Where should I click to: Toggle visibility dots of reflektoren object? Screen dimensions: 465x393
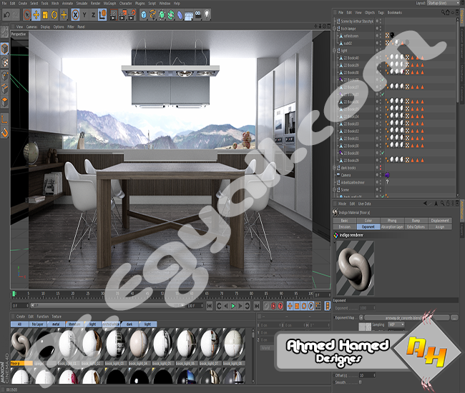click(381, 36)
